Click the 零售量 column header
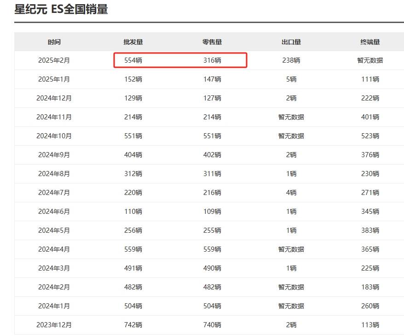The image size is (404, 336). click(212, 42)
